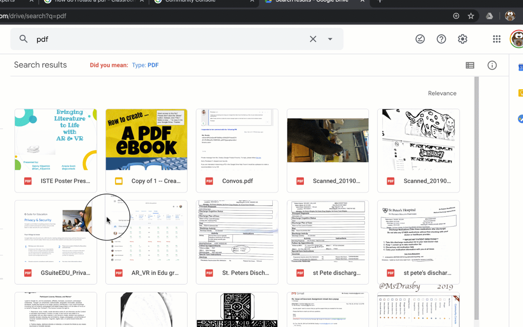Image resolution: width=523 pixels, height=327 pixels.
Task: Select the GSuiteEDU_Priva... PDF file
Action: [x=56, y=242]
